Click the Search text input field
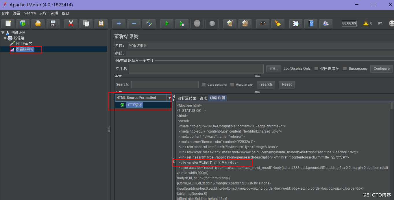 (x=165, y=84)
